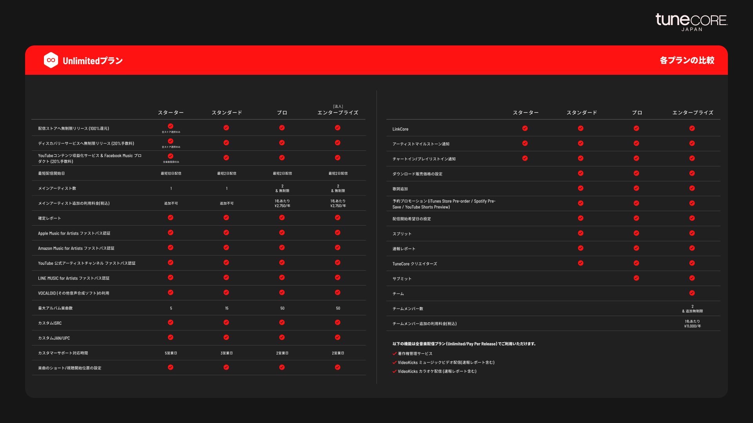This screenshot has height=423, width=753.
Task: Click the Starter checkmark in the カスタムISRC row
Action: pos(171,322)
